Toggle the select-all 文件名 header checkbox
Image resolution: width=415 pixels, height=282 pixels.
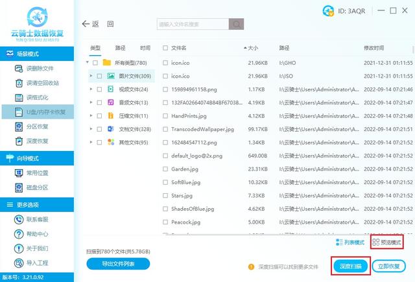pos(165,48)
